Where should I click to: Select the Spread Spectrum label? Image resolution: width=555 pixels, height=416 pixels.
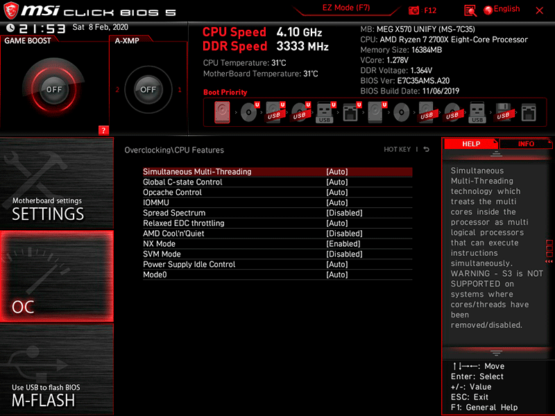coord(174,213)
